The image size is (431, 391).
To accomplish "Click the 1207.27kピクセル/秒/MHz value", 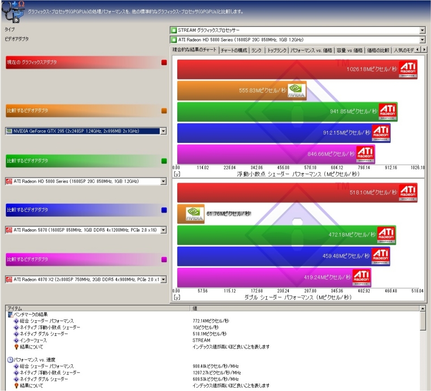I will tap(217, 373).
